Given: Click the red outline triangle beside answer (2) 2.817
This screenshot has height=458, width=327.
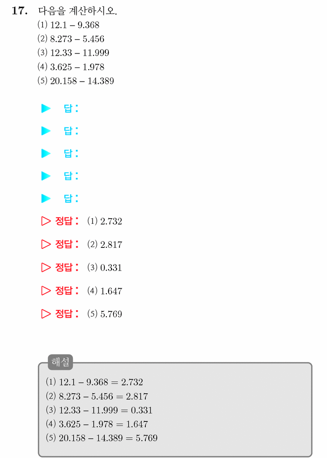Looking at the screenshot, I should (46, 244).
